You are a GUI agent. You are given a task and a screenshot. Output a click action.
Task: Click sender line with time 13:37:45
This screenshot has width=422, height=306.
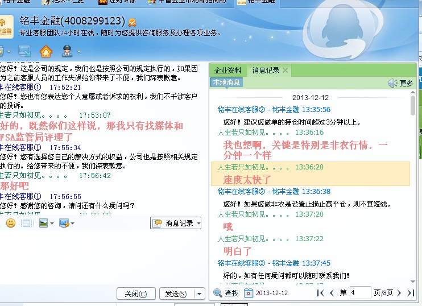274,263
